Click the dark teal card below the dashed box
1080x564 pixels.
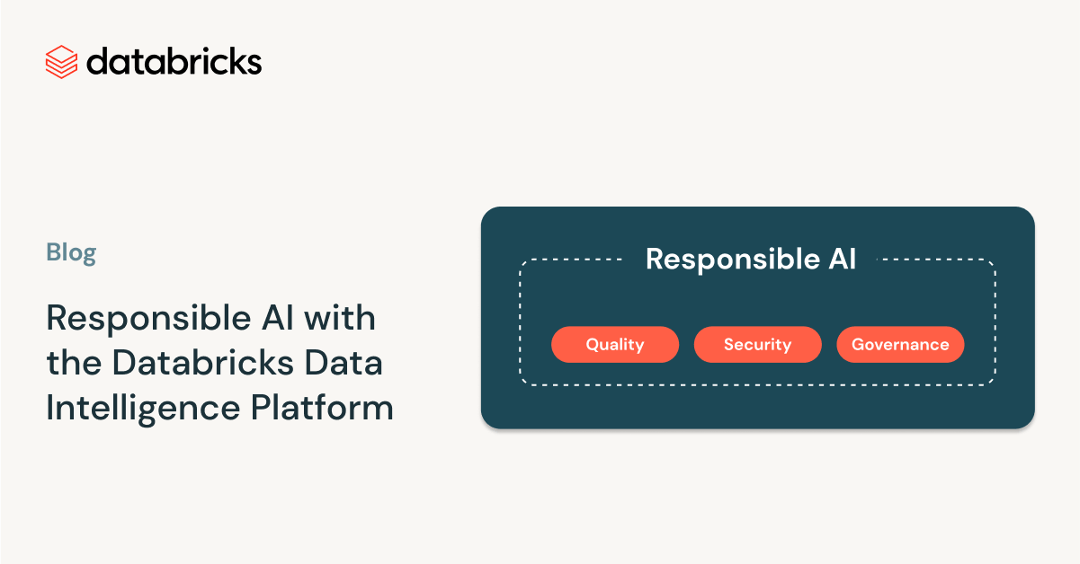(x=757, y=407)
